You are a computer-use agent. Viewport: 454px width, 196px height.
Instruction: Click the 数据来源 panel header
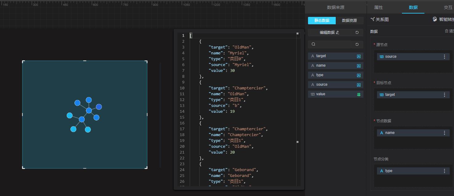pyautogui.click(x=336, y=8)
